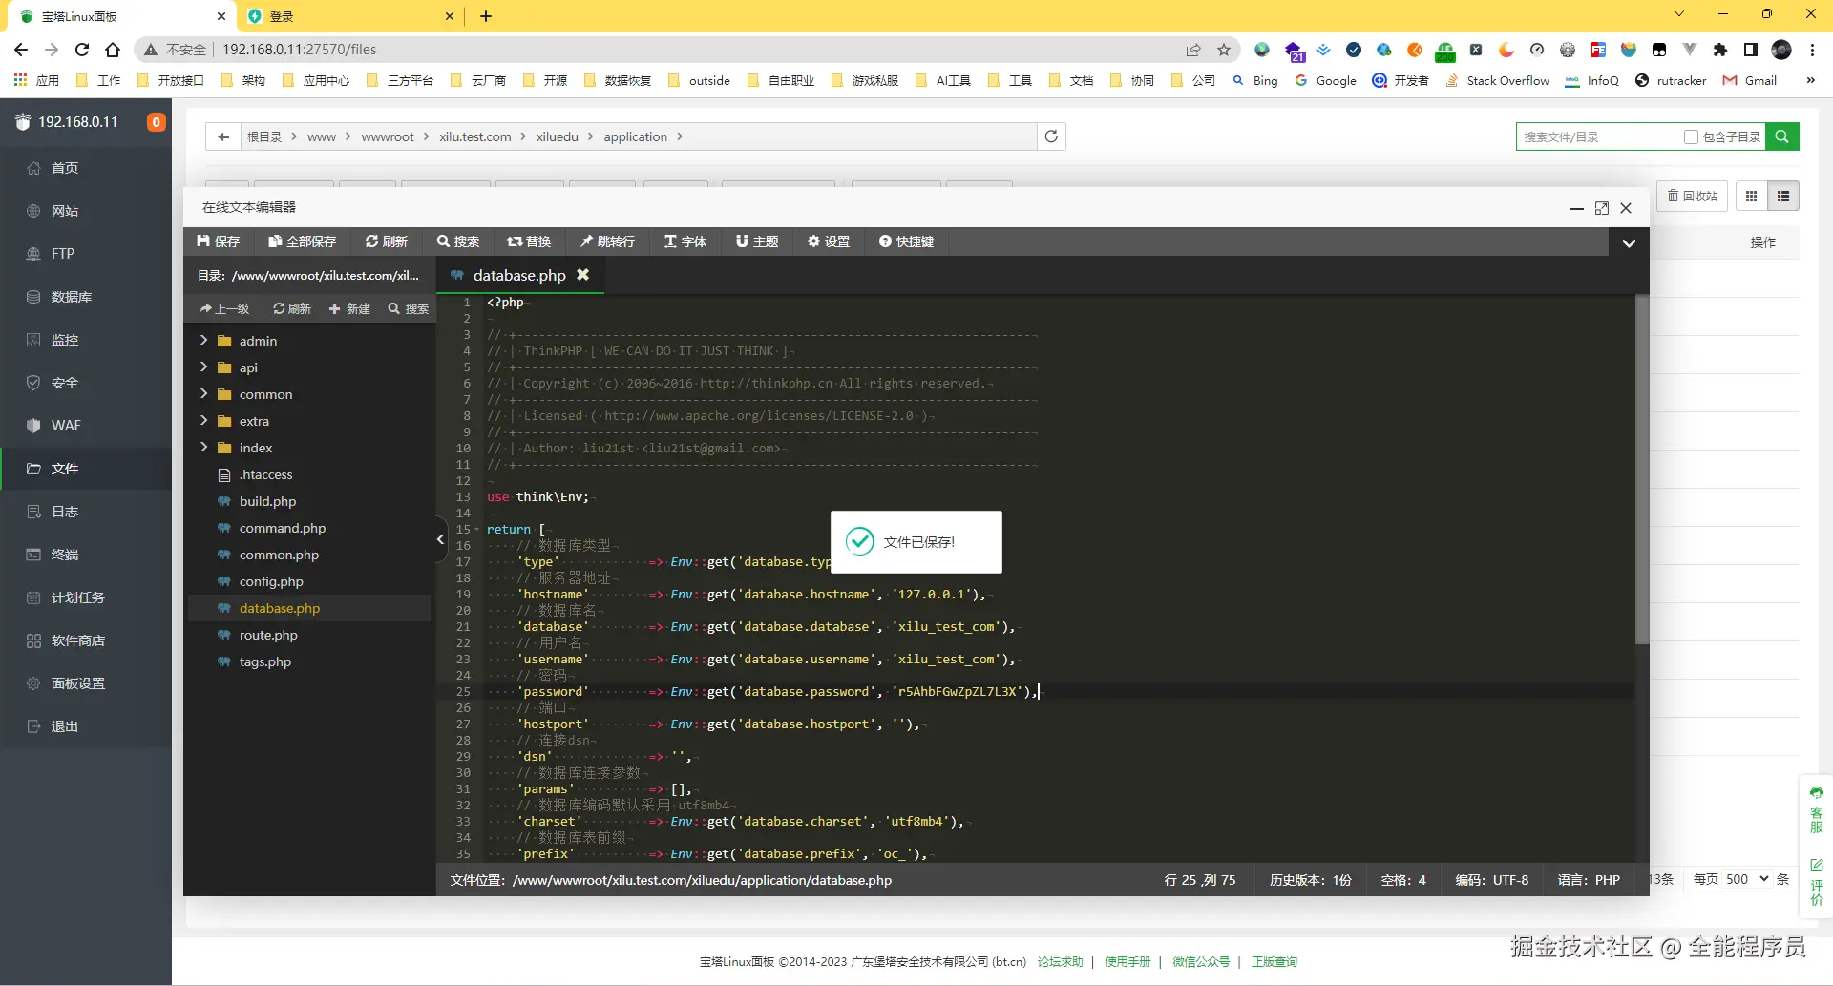Close the database.php tab
1833x986 pixels.
point(582,275)
